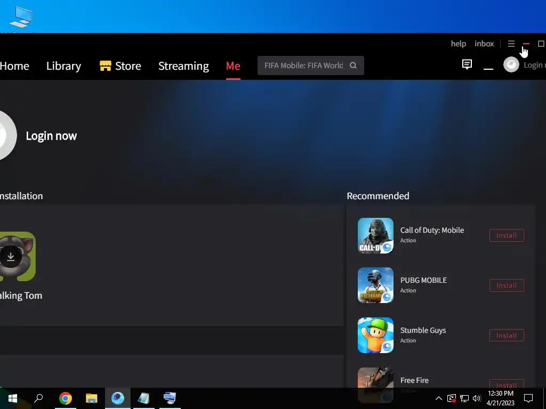Click the Login now heading
Image resolution: width=546 pixels, height=409 pixels.
[x=51, y=136]
